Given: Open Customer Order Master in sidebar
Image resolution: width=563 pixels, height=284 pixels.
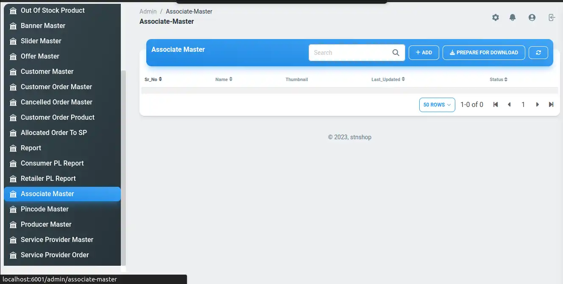Looking at the screenshot, I should click(x=56, y=87).
